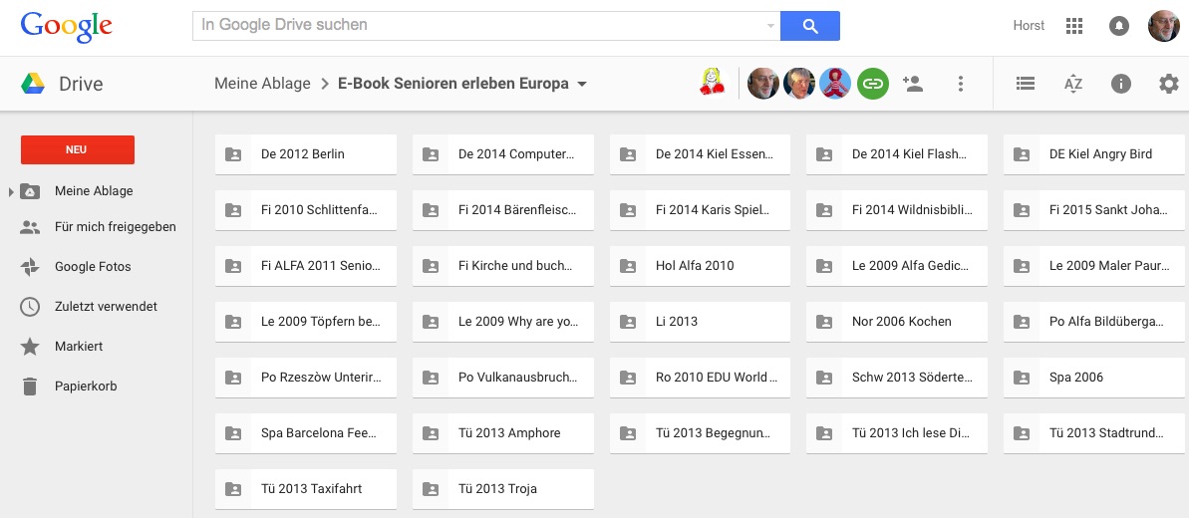Click in the Google Drive search field
Image resolution: width=1189 pixels, height=518 pixels.
point(478,25)
